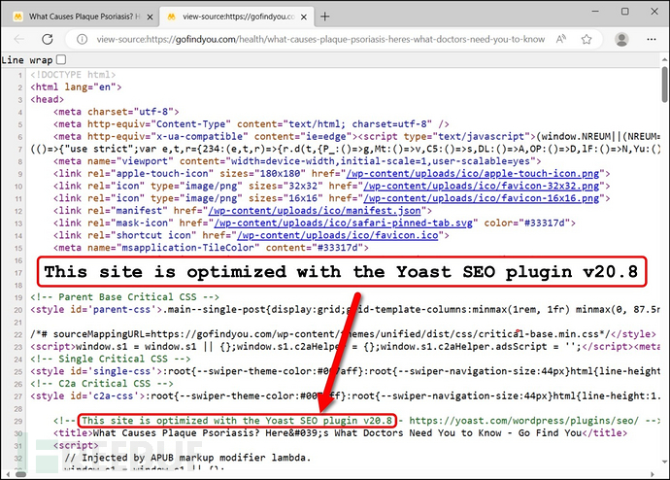The height and width of the screenshot is (480, 670).
Task: Activate the Read aloud icon
Action: [x=561, y=39]
